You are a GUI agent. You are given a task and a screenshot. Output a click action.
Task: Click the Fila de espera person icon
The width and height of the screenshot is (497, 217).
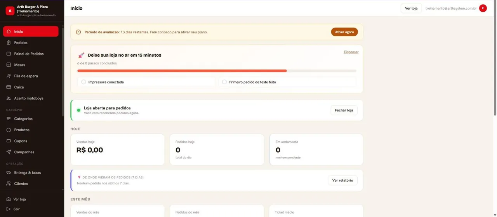tap(9, 76)
